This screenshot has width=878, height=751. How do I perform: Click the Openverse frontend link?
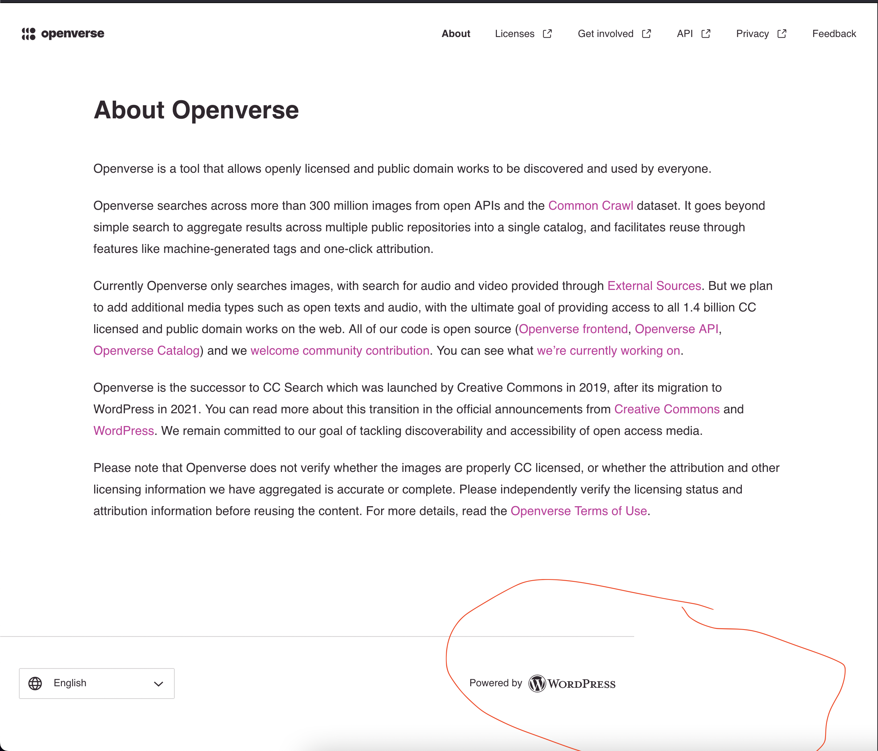point(574,329)
